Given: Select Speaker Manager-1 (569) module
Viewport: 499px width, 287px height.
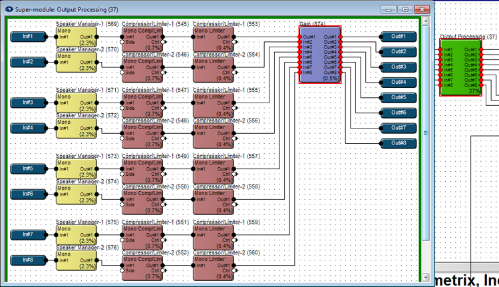Looking at the screenshot, I should 77,37.
